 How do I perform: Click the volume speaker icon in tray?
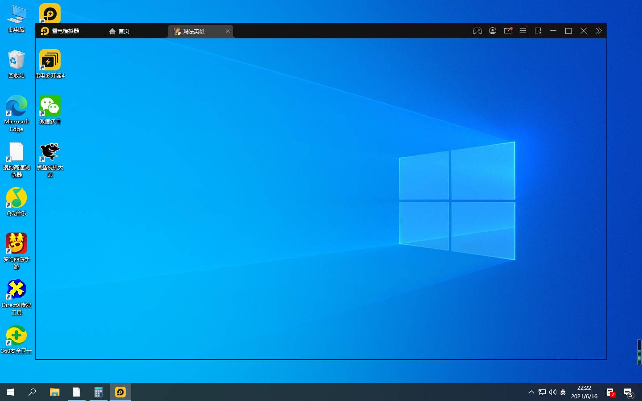pos(553,392)
